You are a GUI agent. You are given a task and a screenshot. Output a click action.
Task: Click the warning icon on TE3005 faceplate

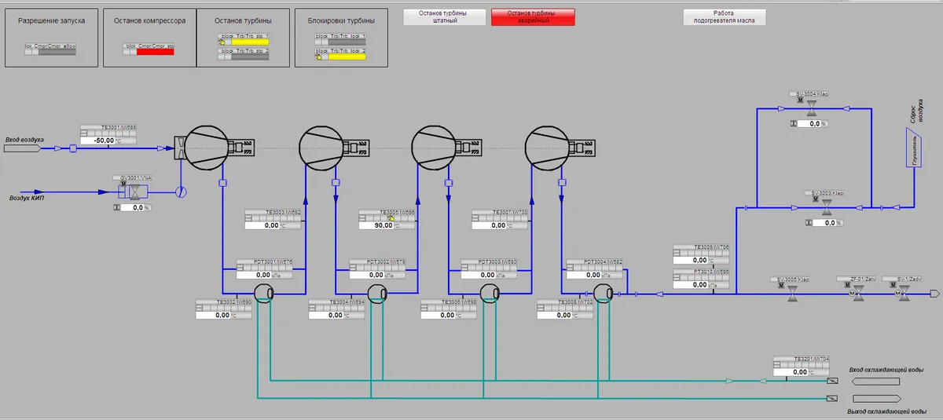[390, 219]
